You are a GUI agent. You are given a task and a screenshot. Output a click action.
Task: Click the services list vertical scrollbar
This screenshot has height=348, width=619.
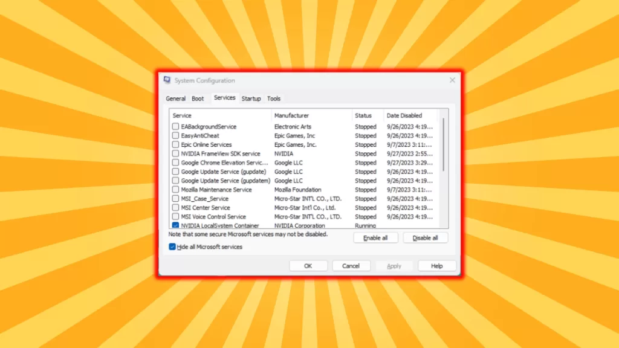pos(444,145)
